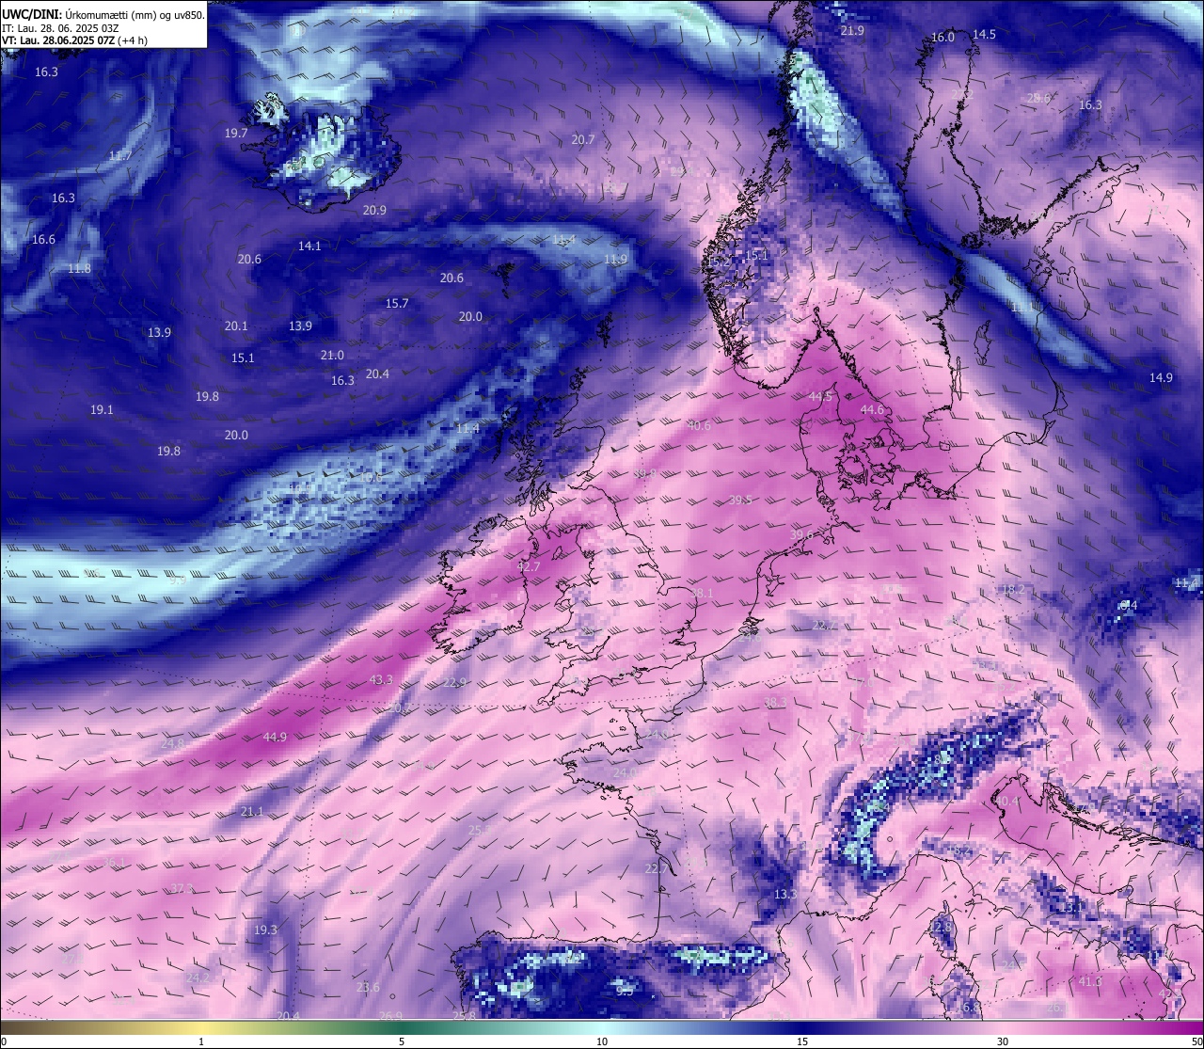
Task: Click the 20.7 value on the map
Action: click(583, 139)
